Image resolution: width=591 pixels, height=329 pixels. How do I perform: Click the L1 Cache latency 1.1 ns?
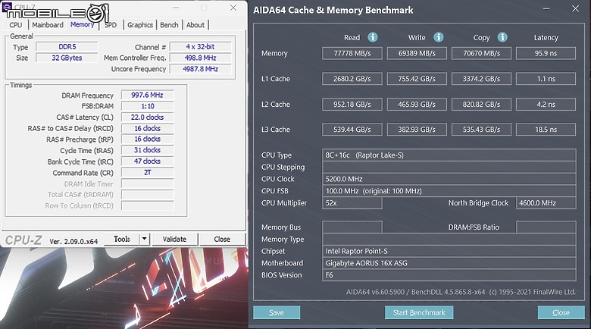click(x=546, y=79)
